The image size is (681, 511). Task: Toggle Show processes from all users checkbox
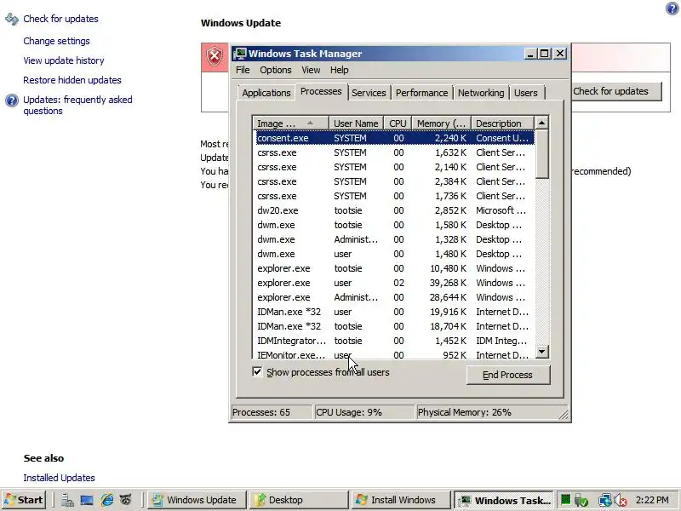tap(257, 372)
